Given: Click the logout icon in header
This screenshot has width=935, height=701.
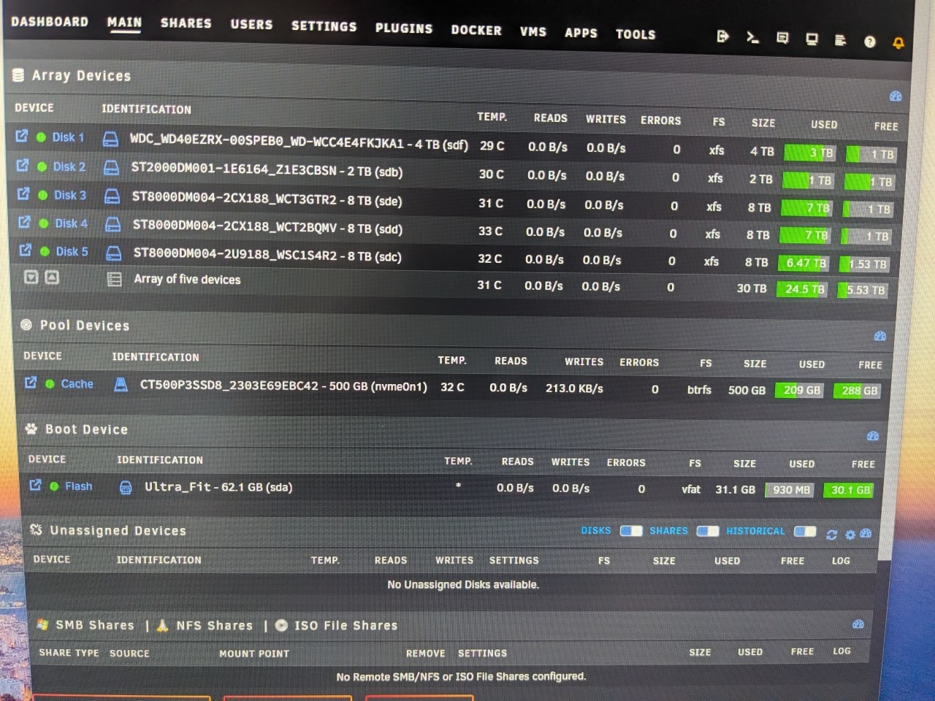Looking at the screenshot, I should pyautogui.click(x=722, y=36).
